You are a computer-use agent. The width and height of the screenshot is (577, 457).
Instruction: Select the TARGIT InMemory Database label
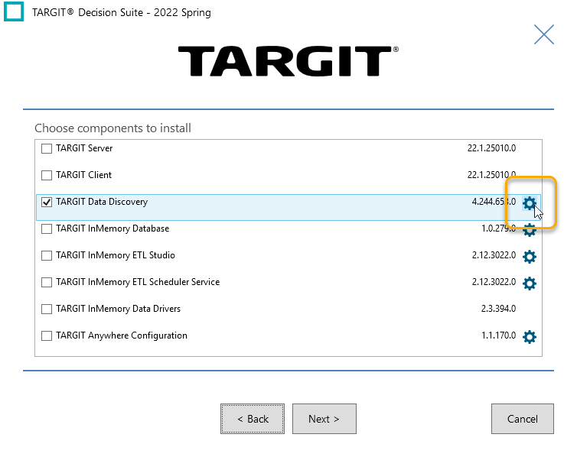(112, 228)
